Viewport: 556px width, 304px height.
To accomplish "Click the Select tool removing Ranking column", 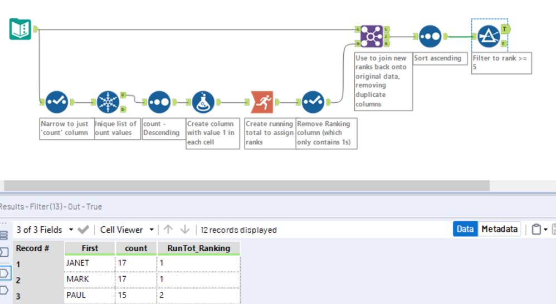I will (x=313, y=102).
